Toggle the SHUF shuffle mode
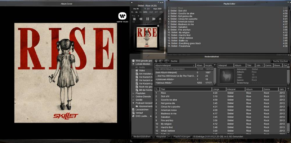This screenshot has width=291, height=143. [151, 12]
